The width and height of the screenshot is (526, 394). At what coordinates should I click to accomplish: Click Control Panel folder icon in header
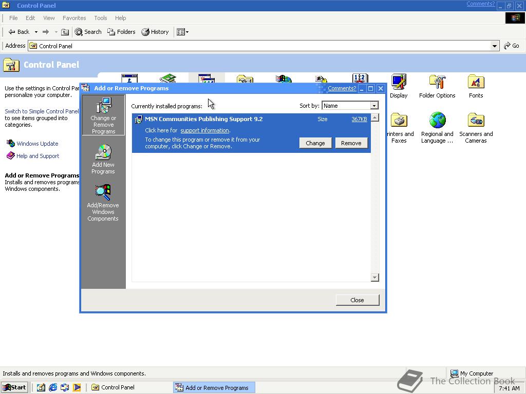(x=11, y=65)
